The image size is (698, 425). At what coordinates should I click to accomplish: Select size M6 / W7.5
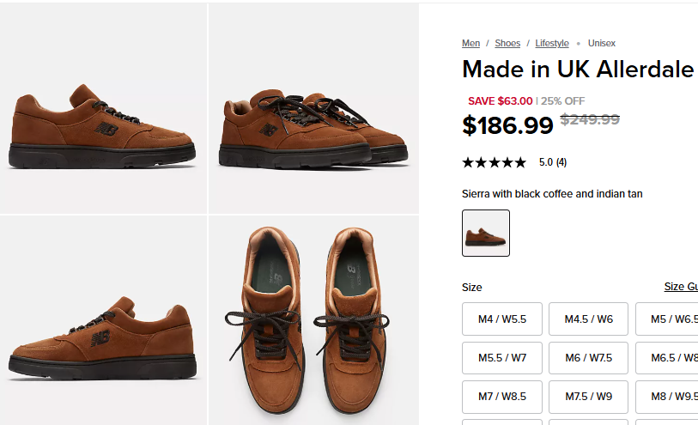click(588, 358)
